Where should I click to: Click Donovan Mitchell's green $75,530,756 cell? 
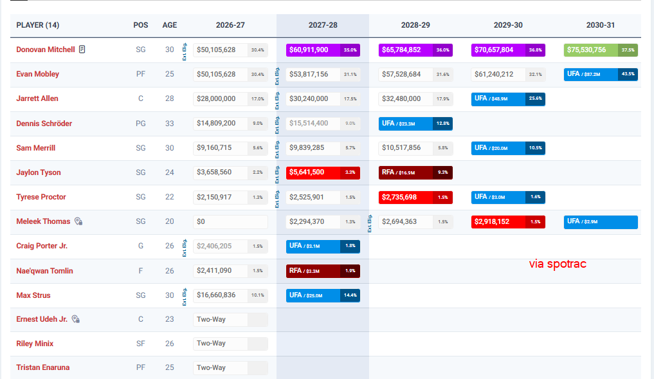coord(601,50)
